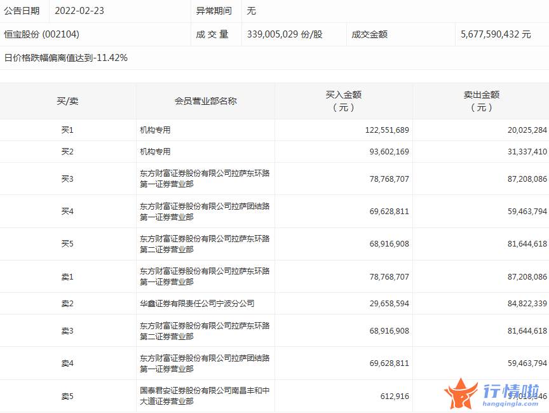Click the 异常期间 label
Viewport: 549px width, 413px height.
[213, 11]
